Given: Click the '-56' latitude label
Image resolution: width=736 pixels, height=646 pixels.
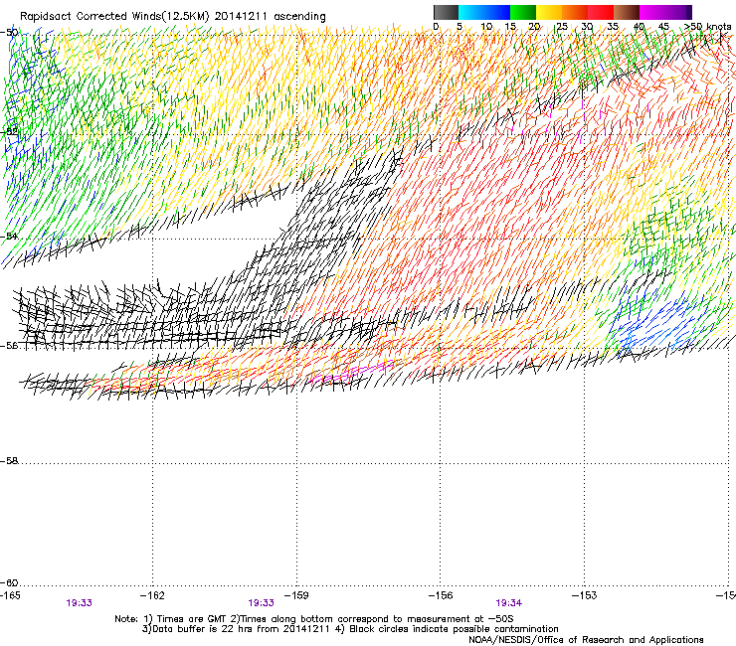Looking at the screenshot, I should [x=9, y=345].
